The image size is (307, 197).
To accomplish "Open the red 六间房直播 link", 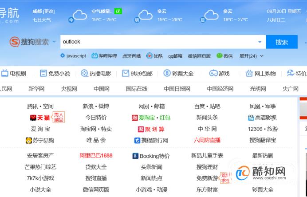I will [207, 140].
